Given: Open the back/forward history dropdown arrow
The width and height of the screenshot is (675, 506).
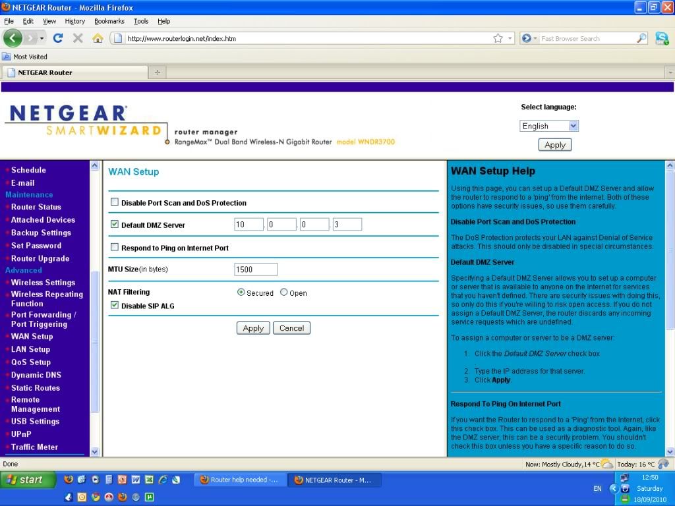Looking at the screenshot, I should (x=42, y=38).
